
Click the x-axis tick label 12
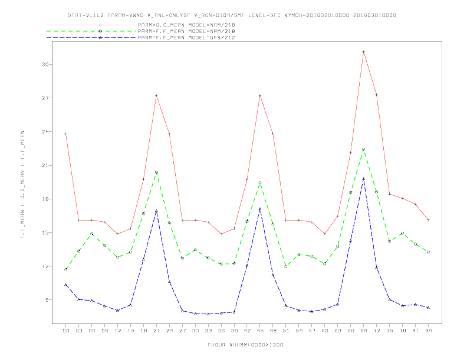coord(118,331)
